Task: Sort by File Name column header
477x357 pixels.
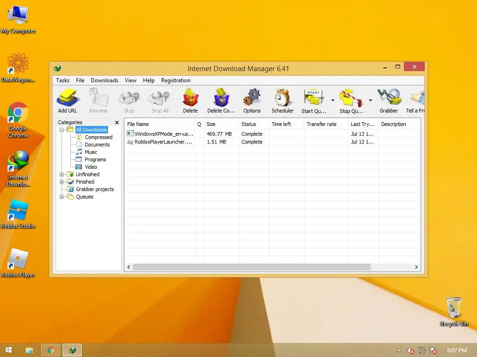Action: pos(160,124)
